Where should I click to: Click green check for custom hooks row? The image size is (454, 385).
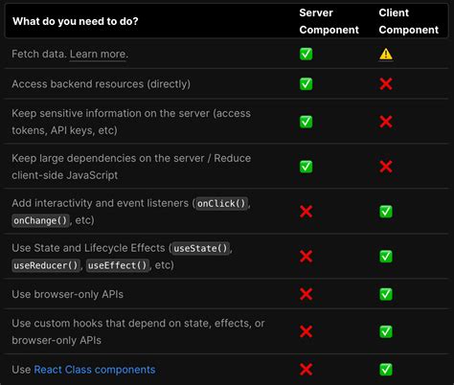[386, 331]
